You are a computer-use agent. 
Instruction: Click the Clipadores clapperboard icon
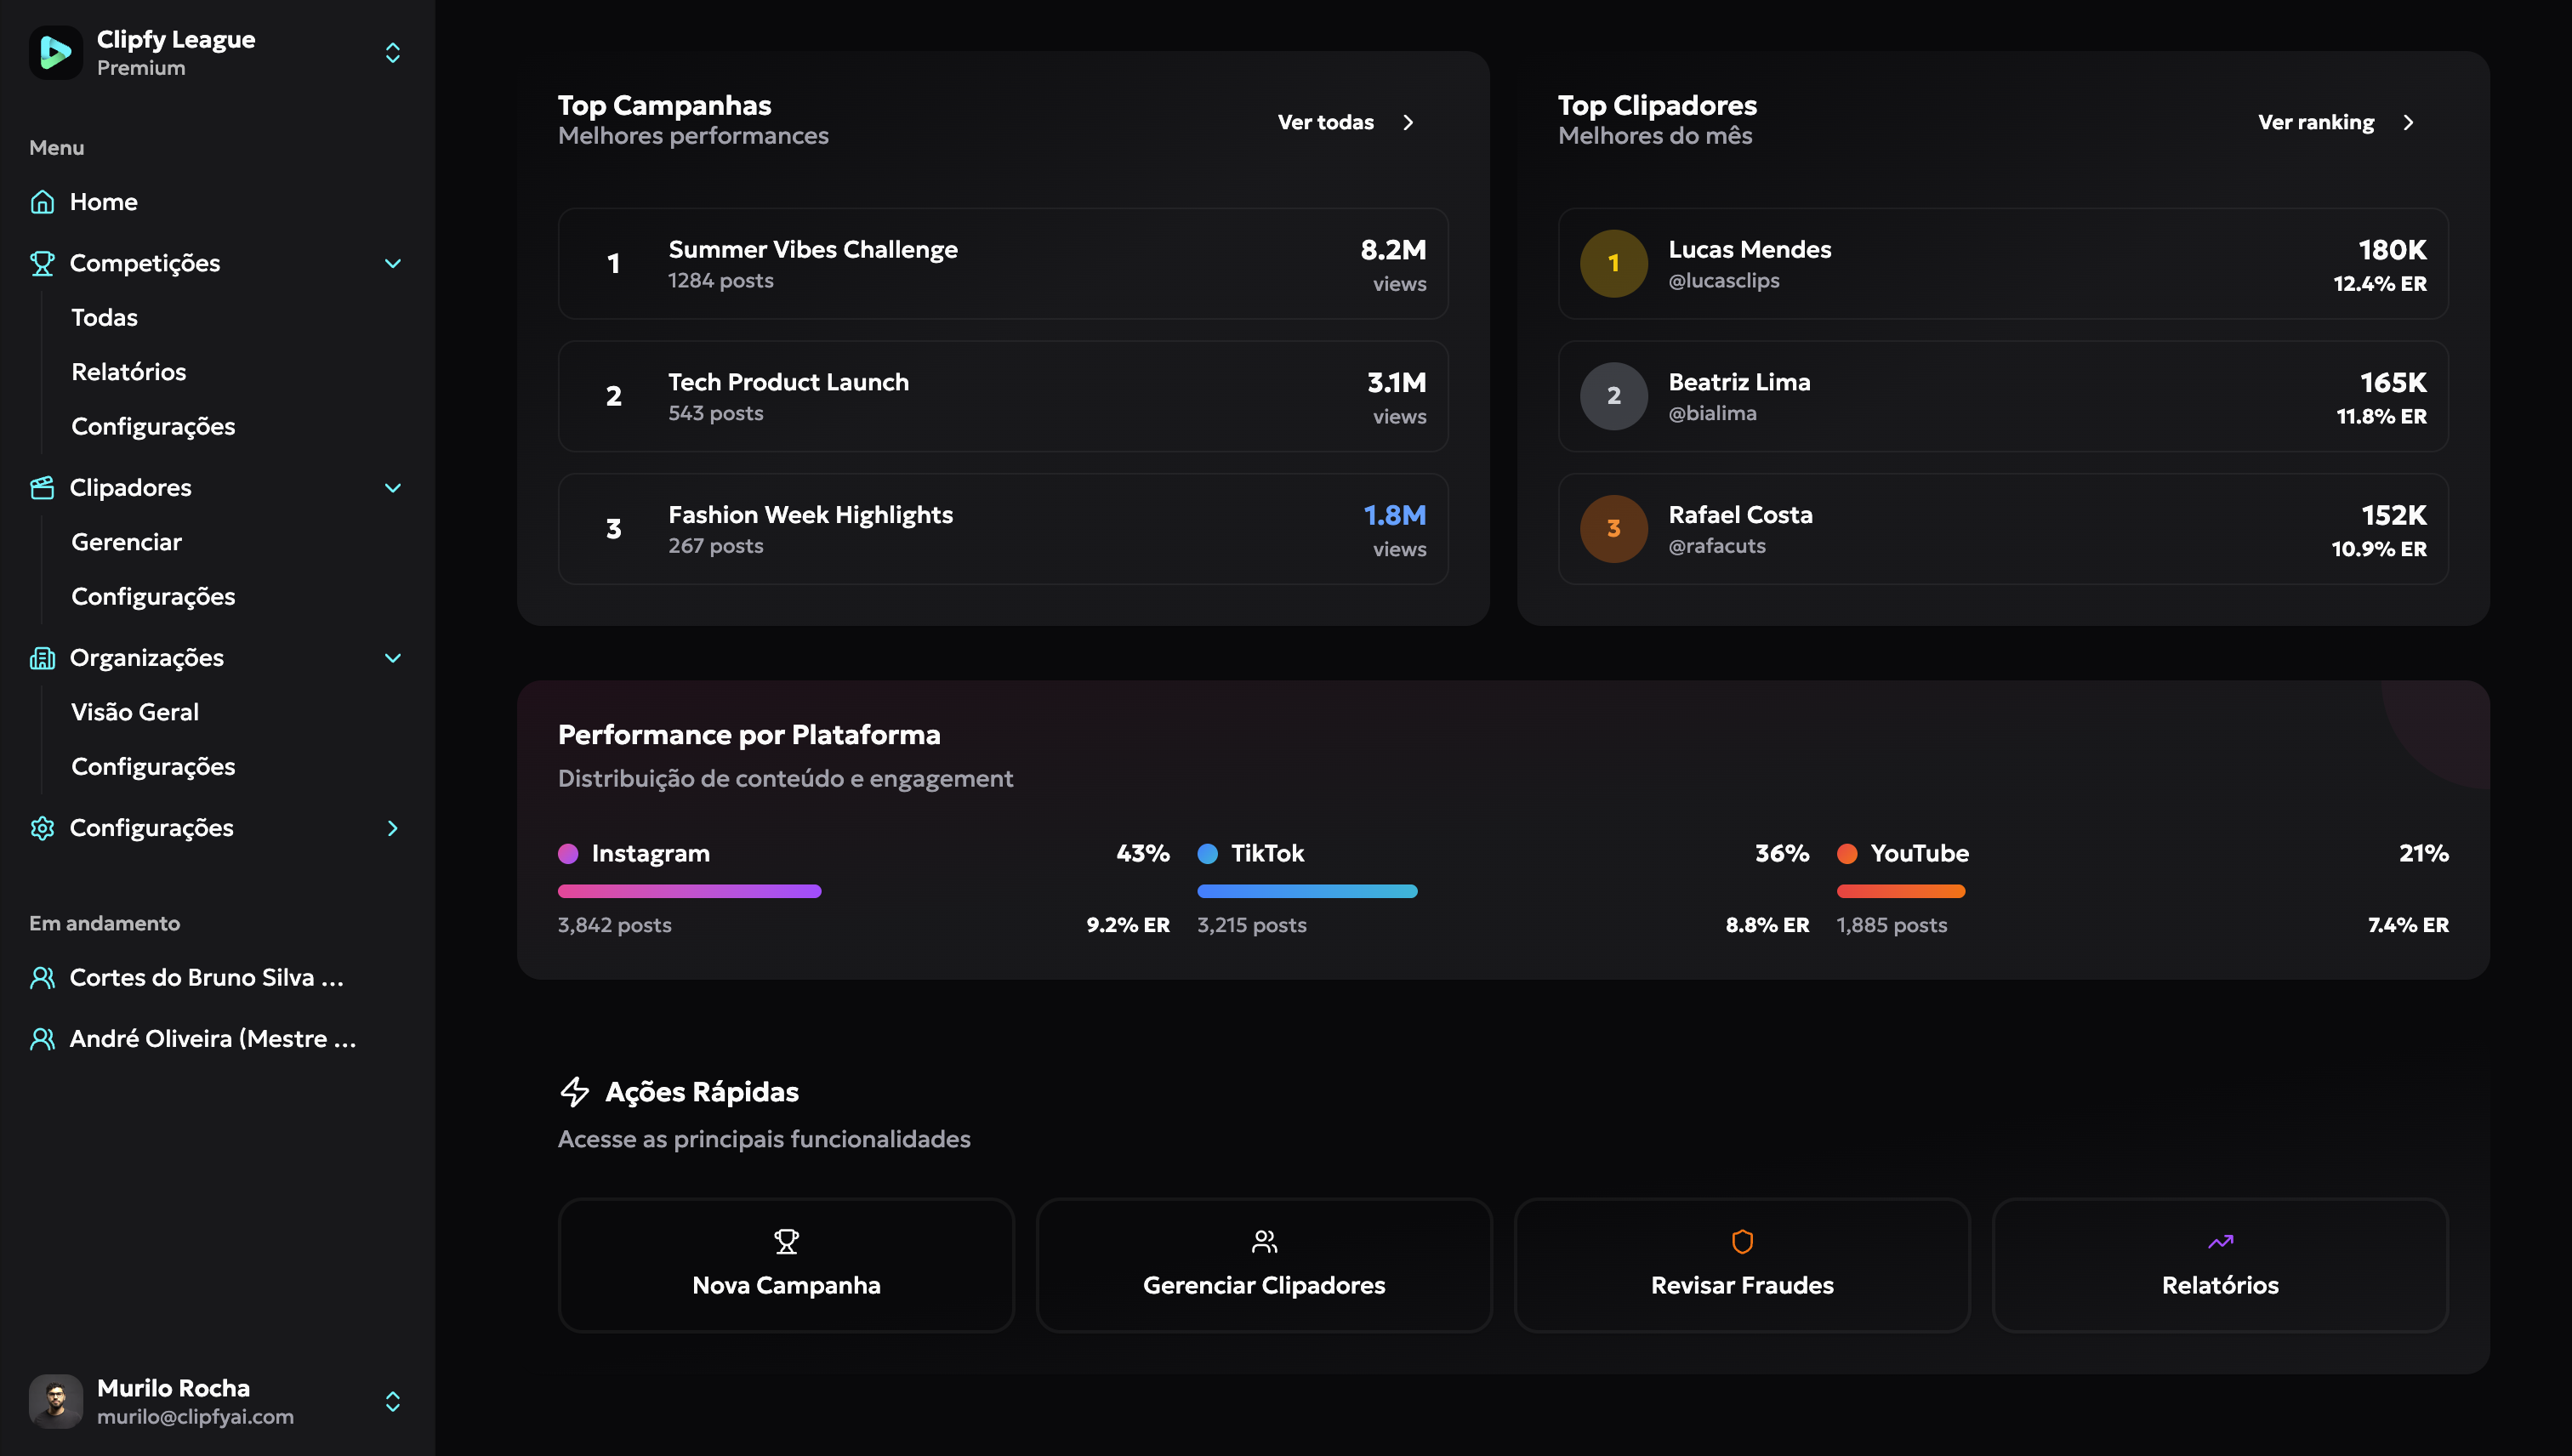click(42, 488)
